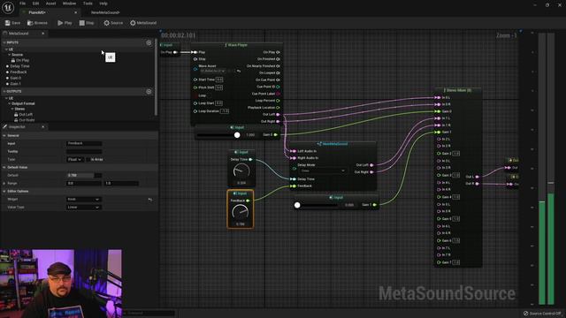Click the Default value field
Viewport: 566px width, 318px height.
point(84,175)
